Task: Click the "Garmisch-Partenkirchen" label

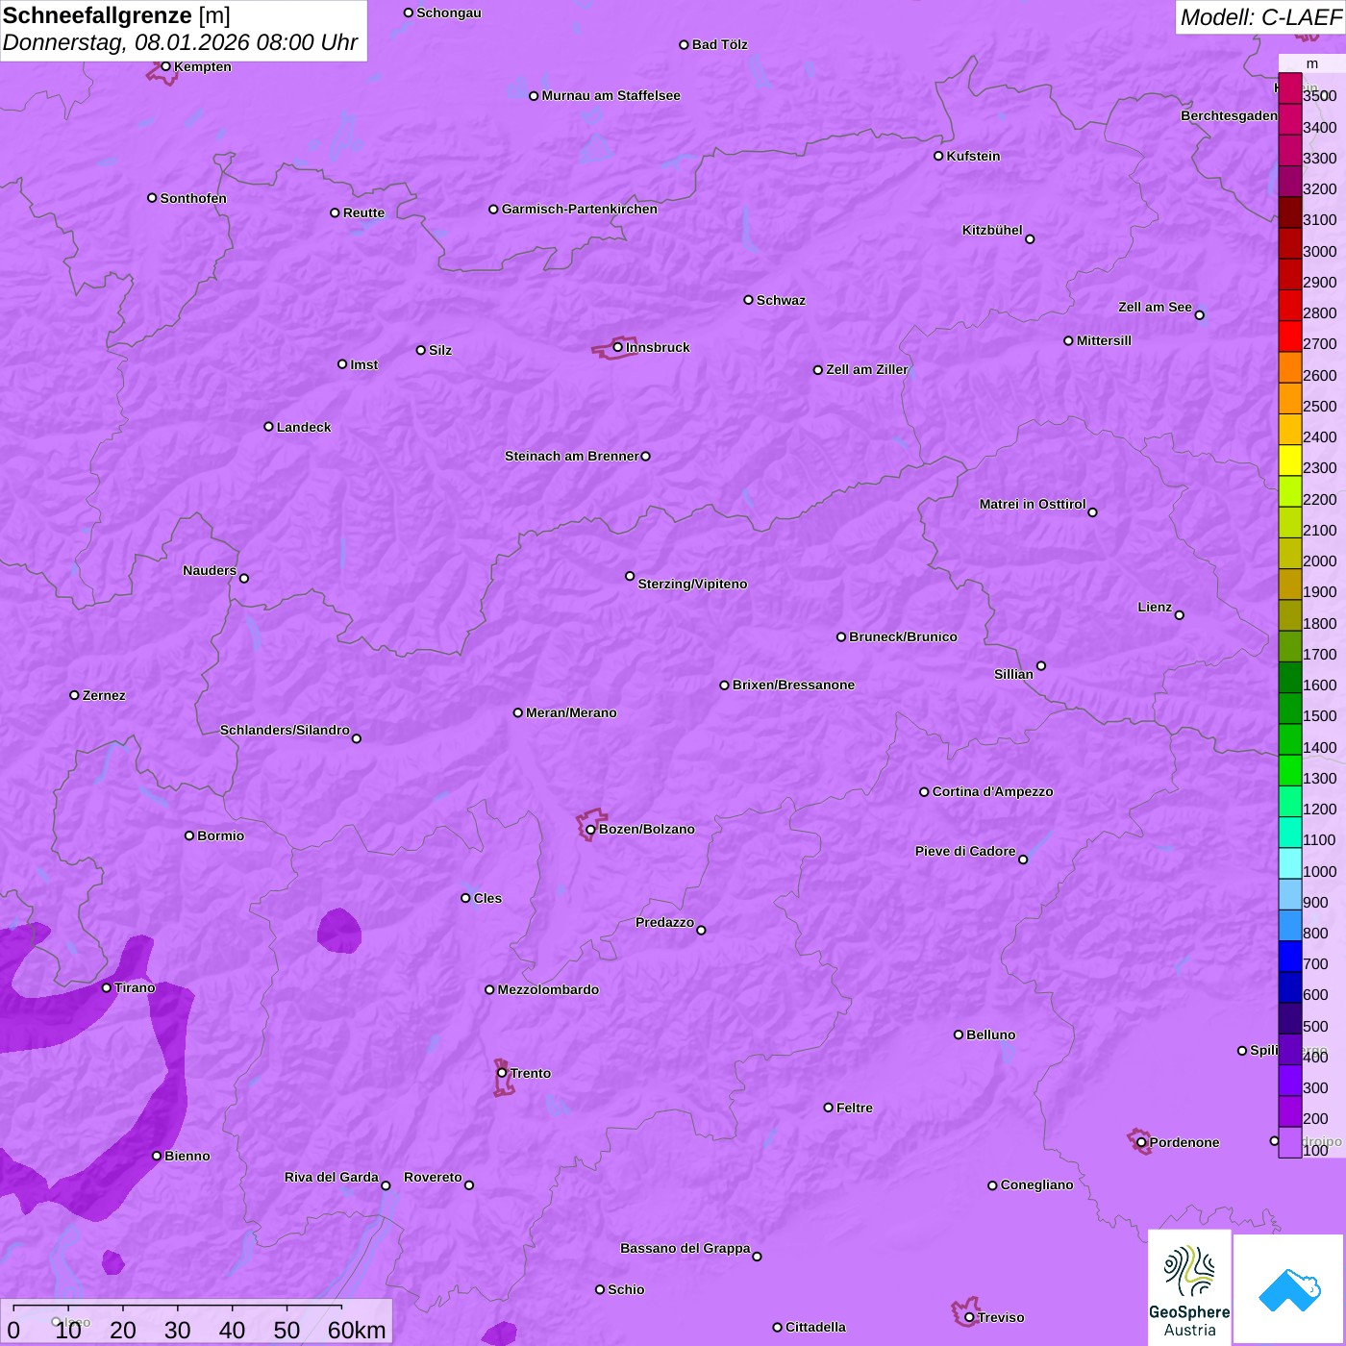Action: coord(580,209)
